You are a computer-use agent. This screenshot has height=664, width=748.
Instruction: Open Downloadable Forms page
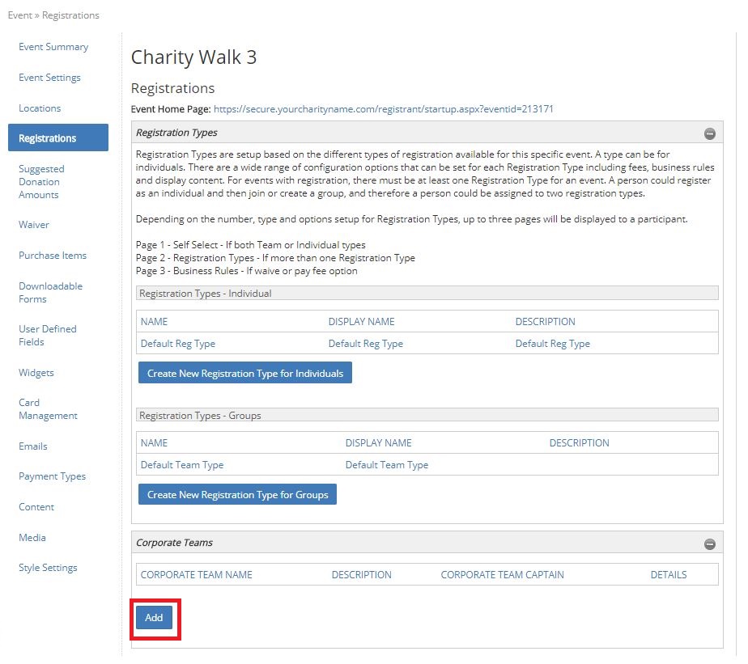coord(50,292)
